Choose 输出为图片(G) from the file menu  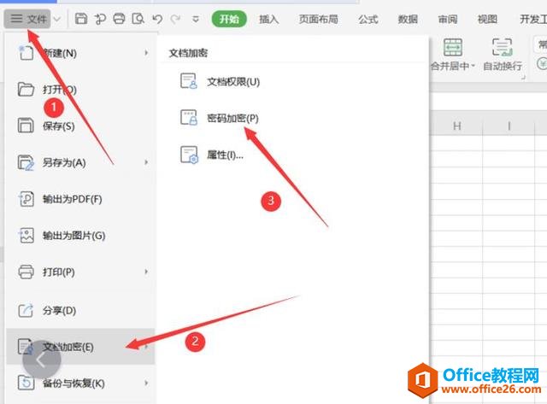pos(80,236)
